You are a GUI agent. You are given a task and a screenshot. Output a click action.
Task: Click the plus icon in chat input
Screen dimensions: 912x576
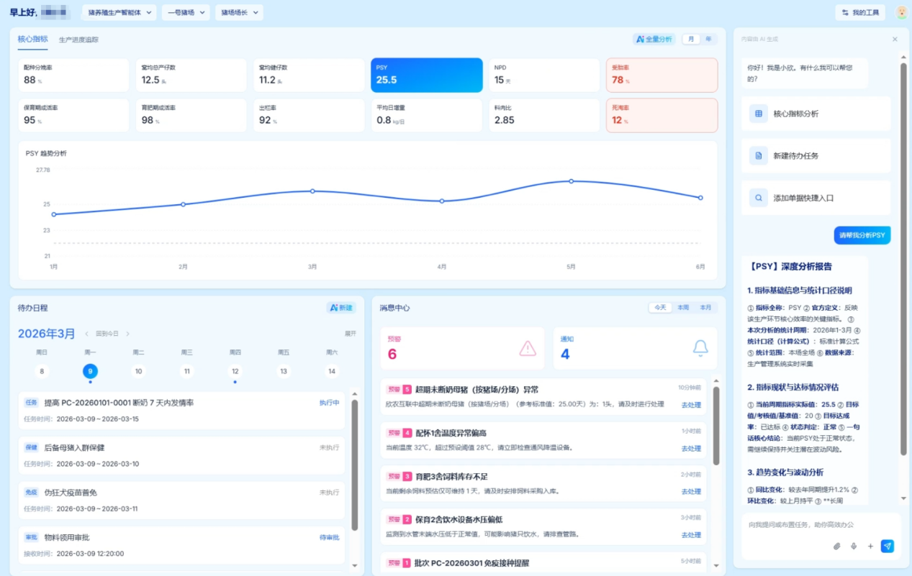[x=870, y=547]
